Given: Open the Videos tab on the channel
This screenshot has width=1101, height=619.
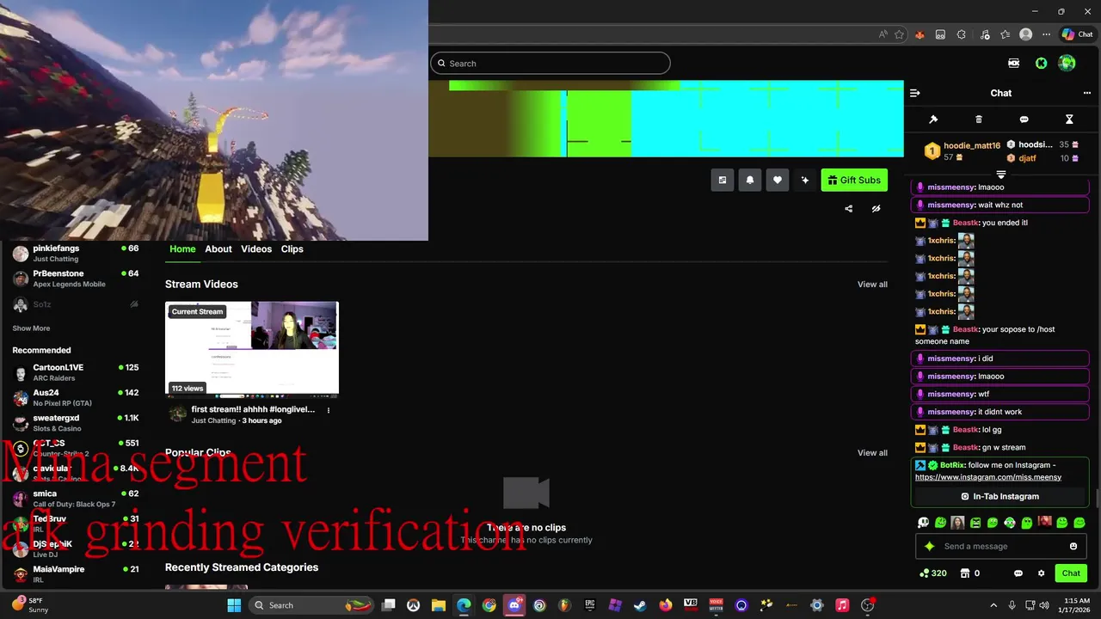Looking at the screenshot, I should point(256,248).
